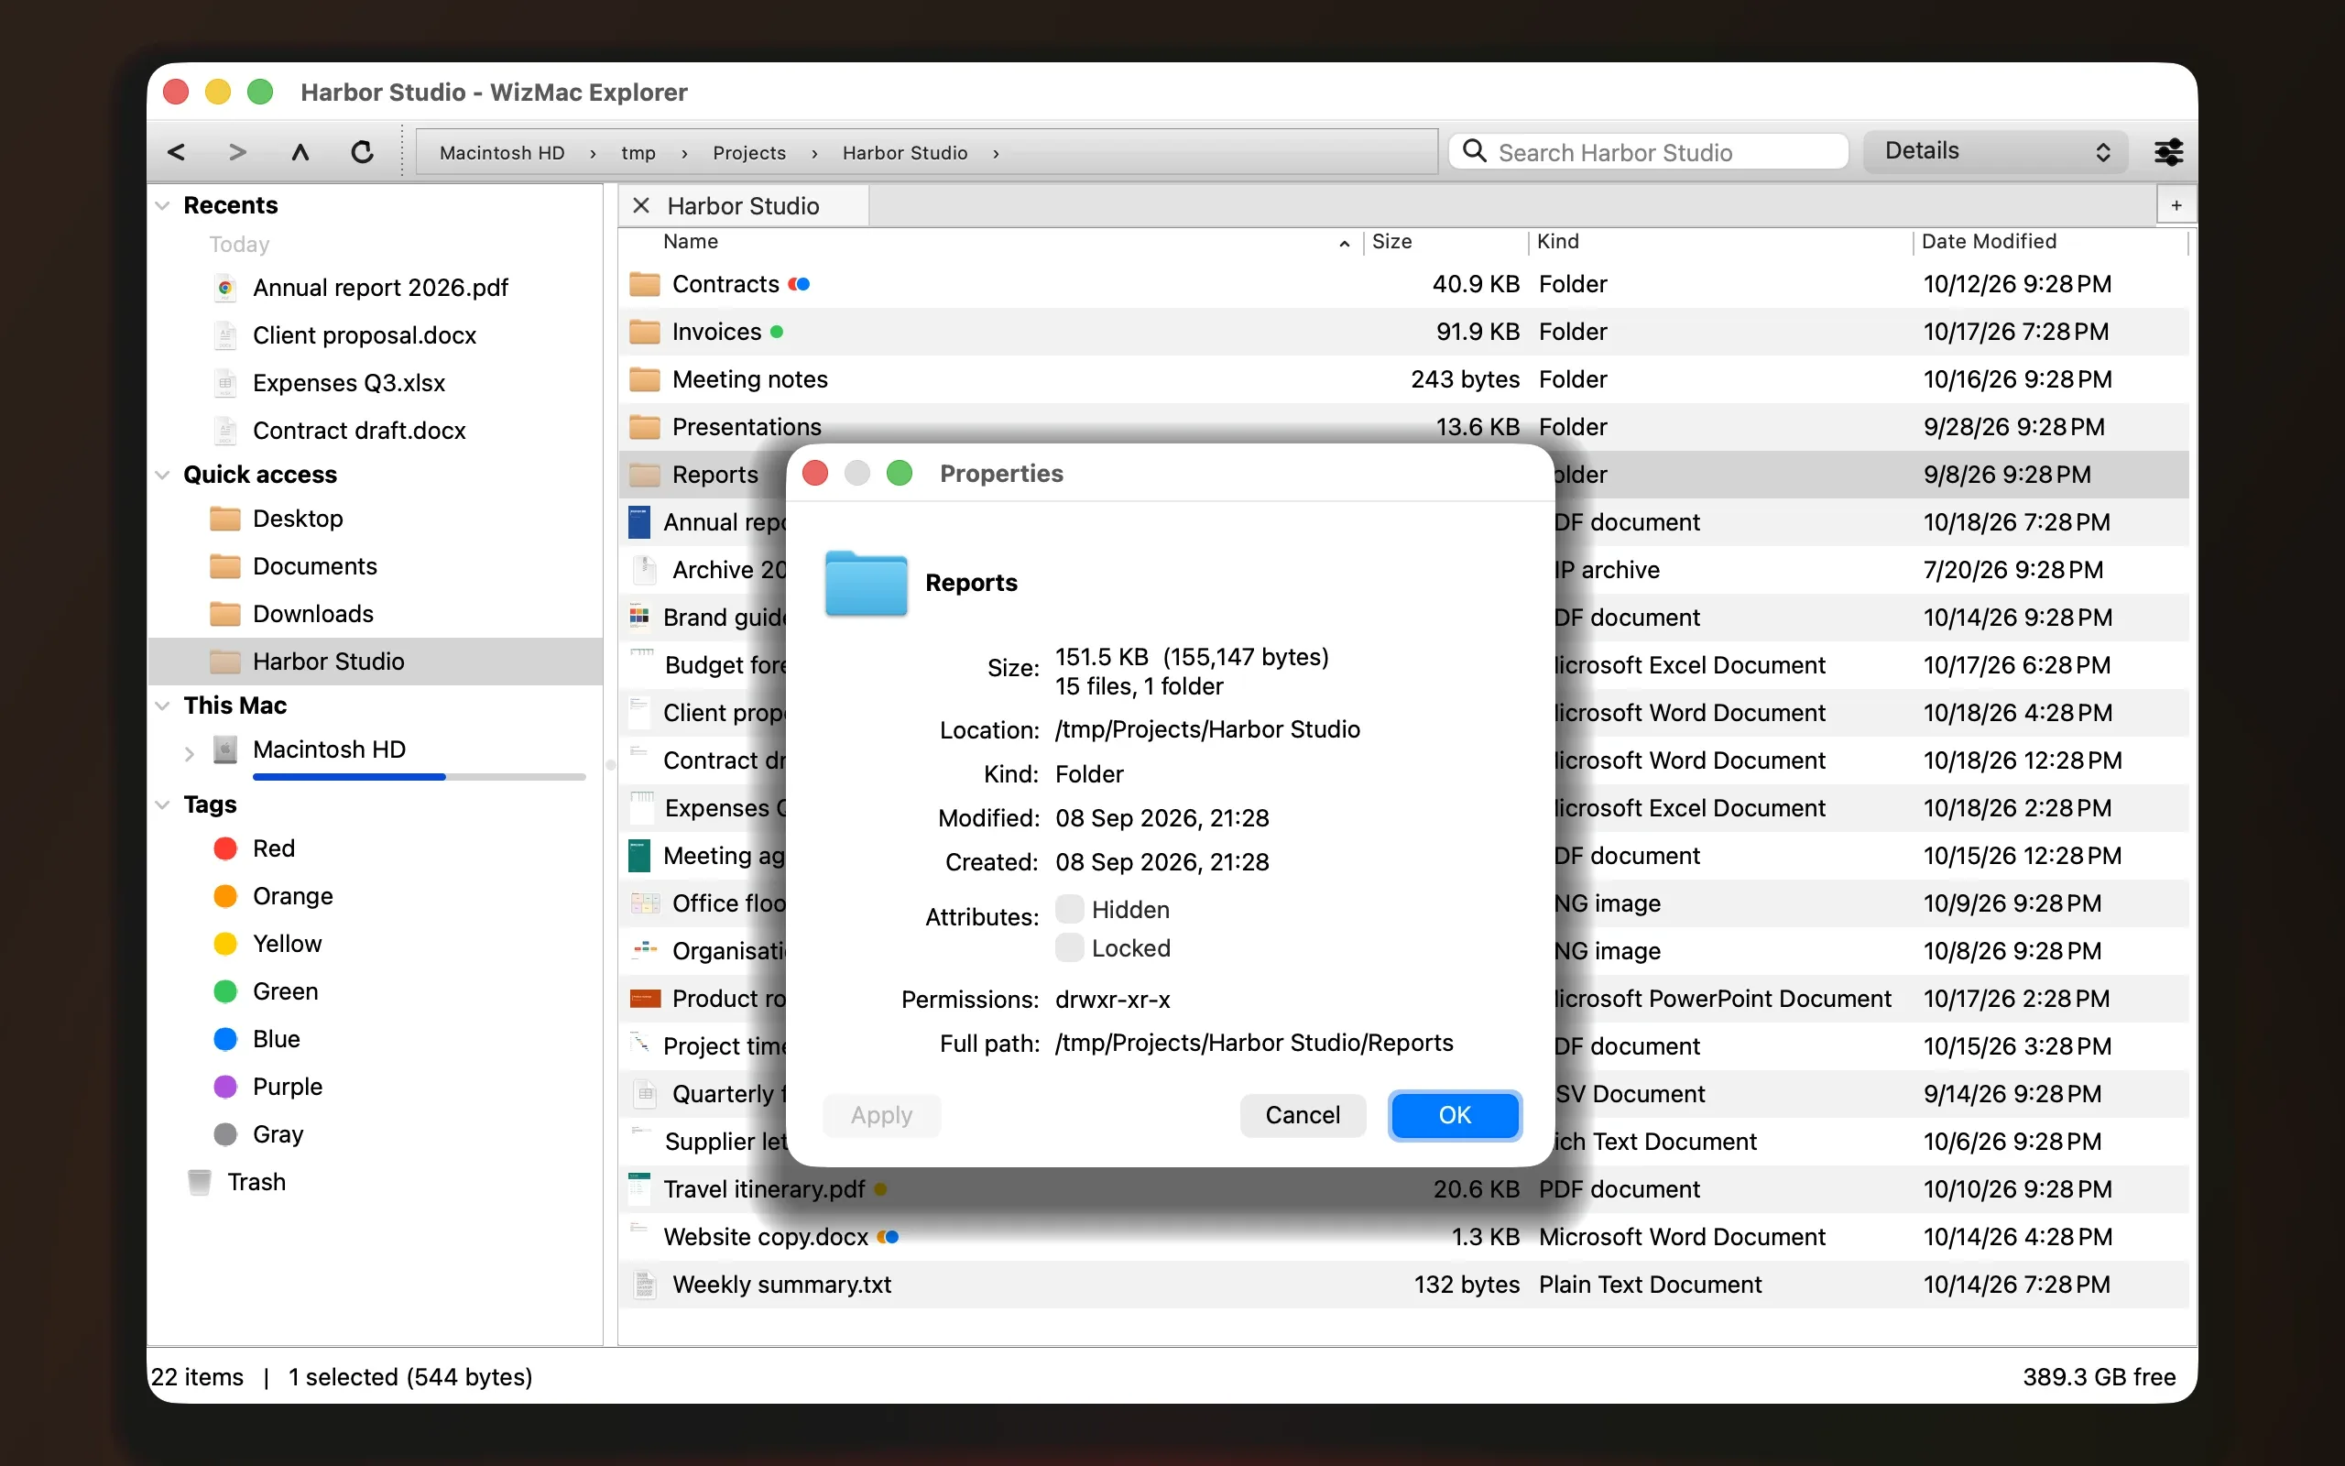Navigate up one folder level
This screenshot has height=1466, width=2345.
300,152
